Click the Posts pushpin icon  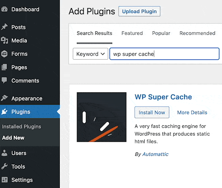4,27
